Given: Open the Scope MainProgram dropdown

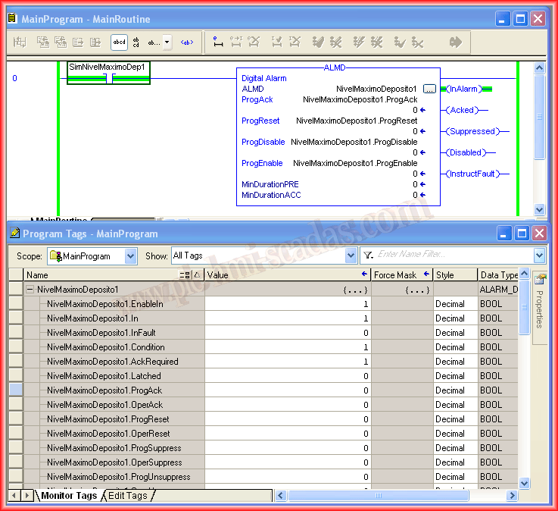Looking at the screenshot, I should coord(131,256).
